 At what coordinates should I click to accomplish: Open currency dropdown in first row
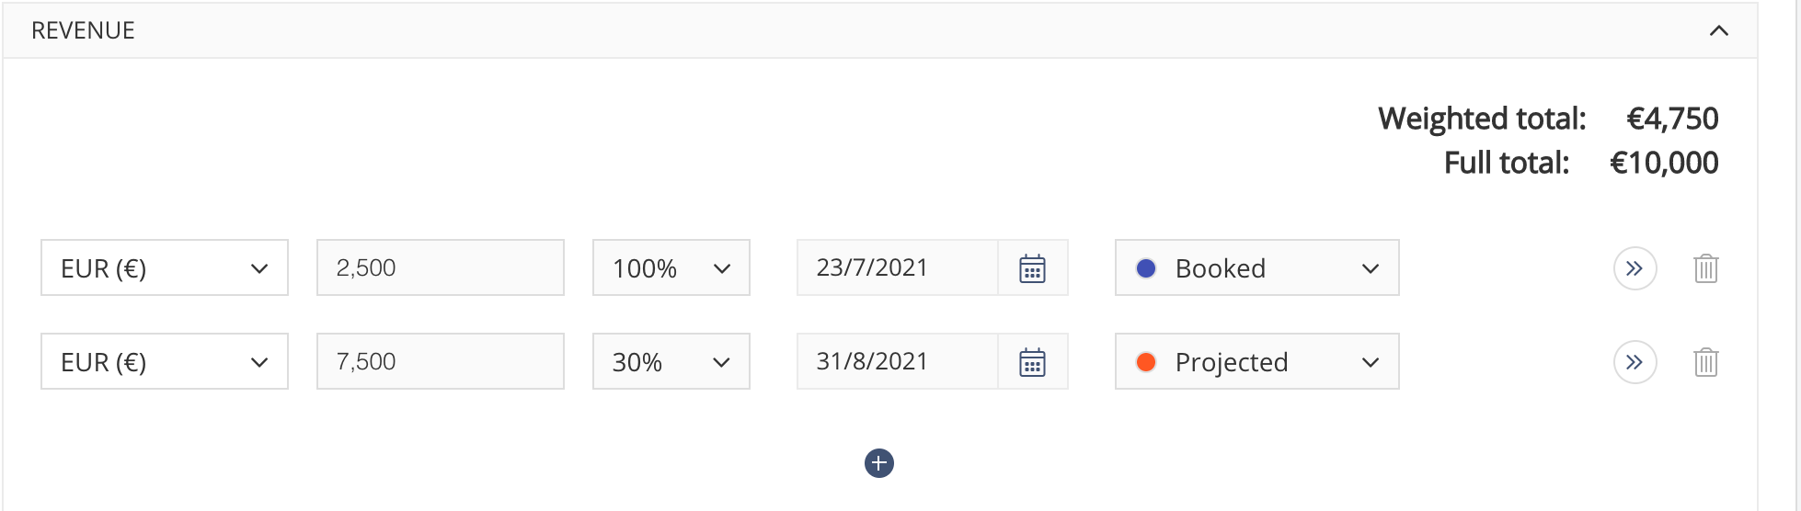(165, 267)
